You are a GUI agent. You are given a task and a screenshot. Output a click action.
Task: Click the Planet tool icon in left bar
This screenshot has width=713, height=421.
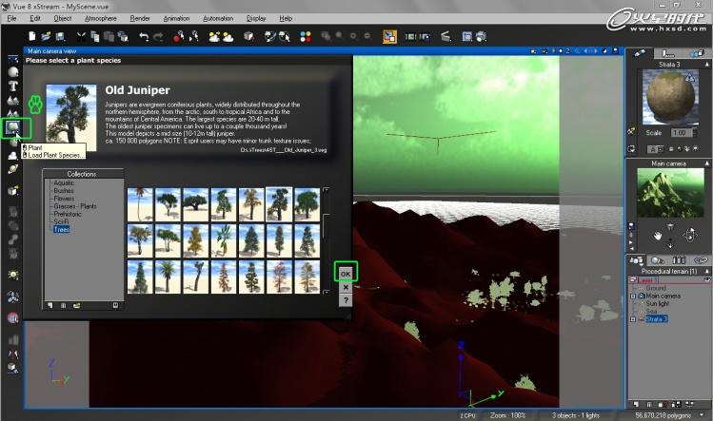click(x=12, y=169)
